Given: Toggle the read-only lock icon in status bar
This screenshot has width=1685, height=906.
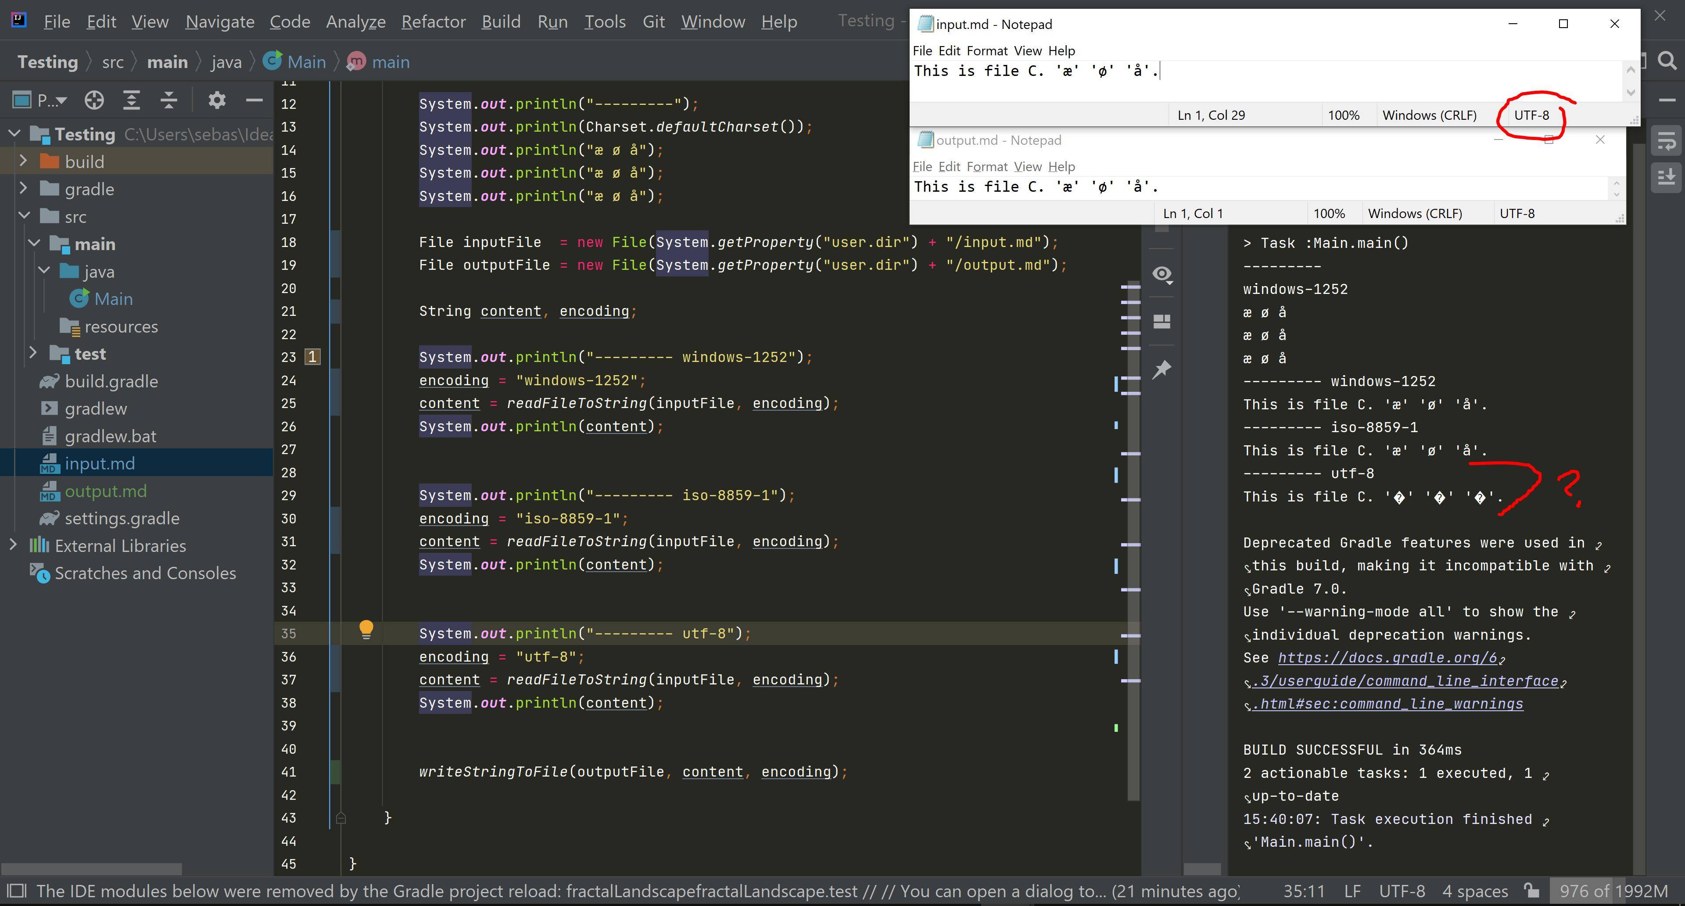Looking at the screenshot, I should [x=1531, y=891].
